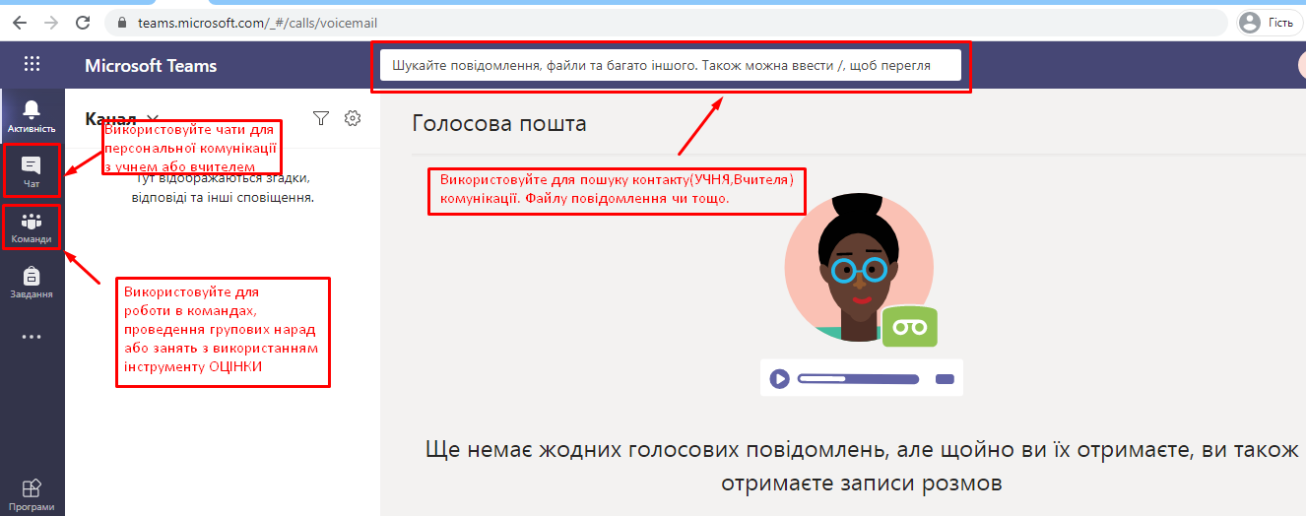
Task: Open feed settings gear icon
Action: click(353, 118)
